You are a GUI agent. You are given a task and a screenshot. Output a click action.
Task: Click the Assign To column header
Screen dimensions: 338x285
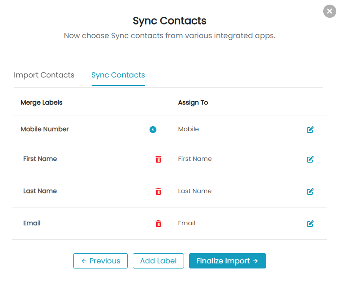pyautogui.click(x=193, y=102)
